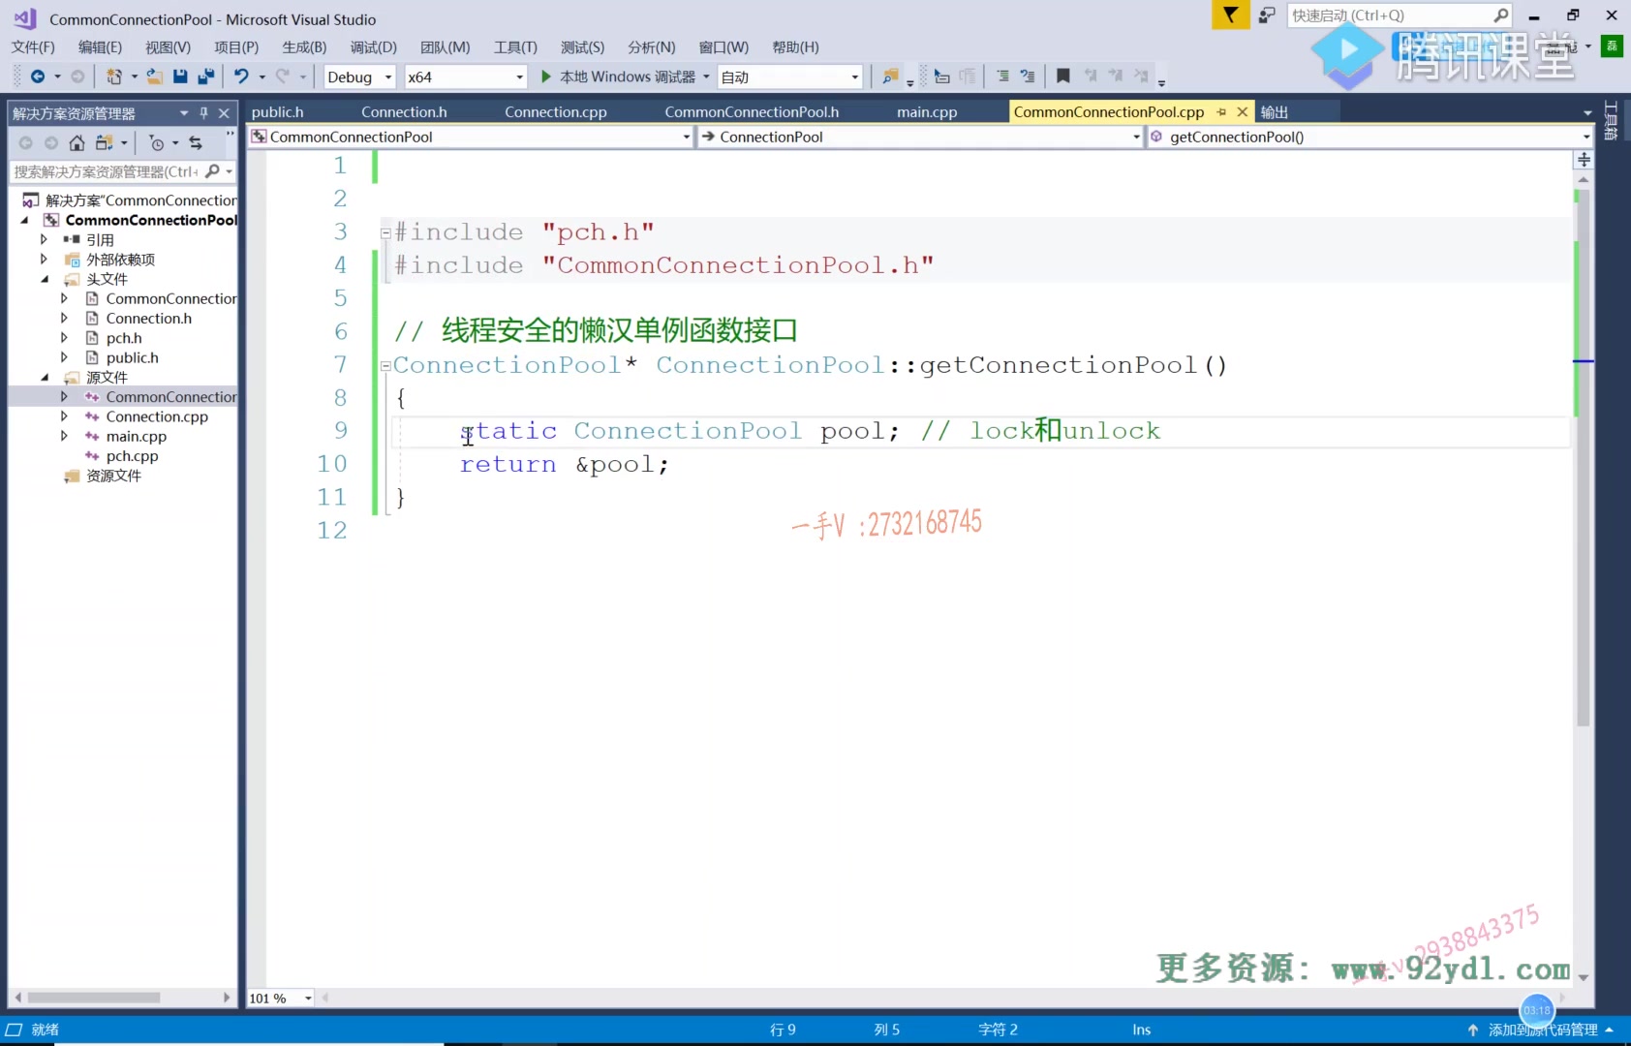Screen dimensions: 1631x1046
Task: Open the 帮助(H) menu
Action: [x=795, y=46]
